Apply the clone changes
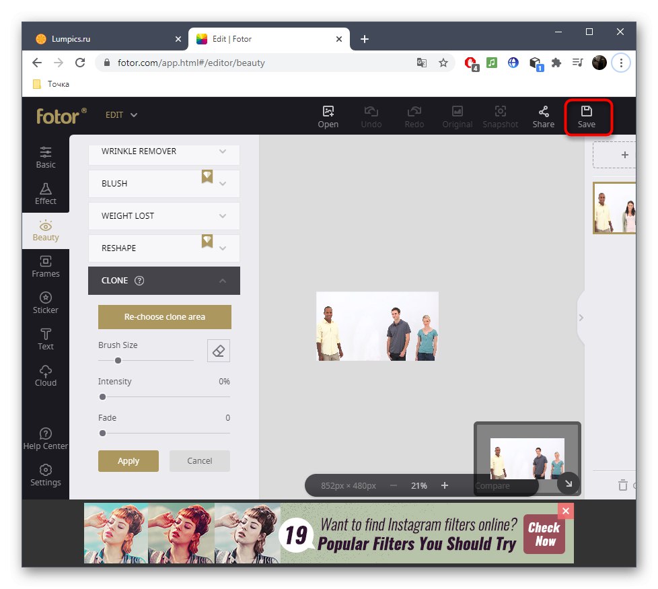The image size is (658, 589). [x=129, y=461]
